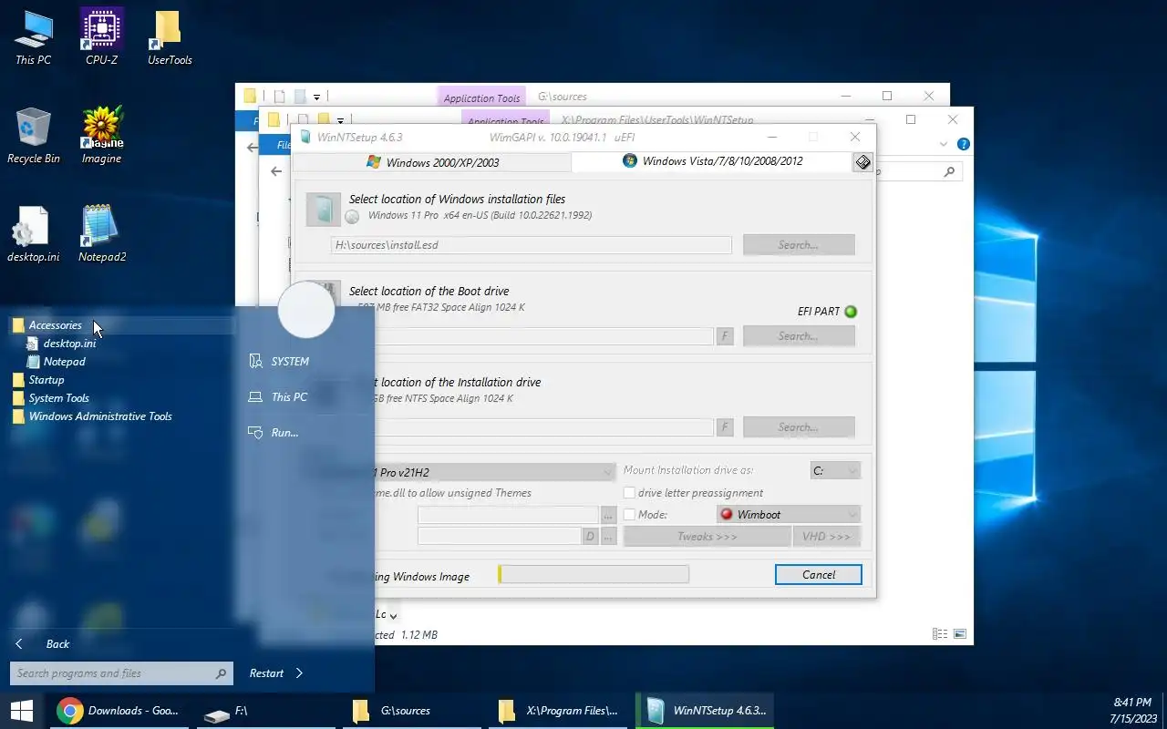Click the installation files image icon
This screenshot has height=729, width=1167.
[324, 210]
